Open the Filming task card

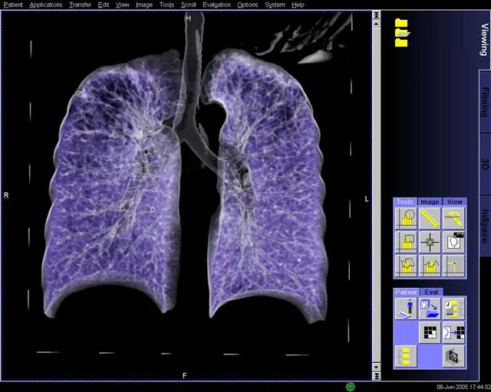pos(485,102)
